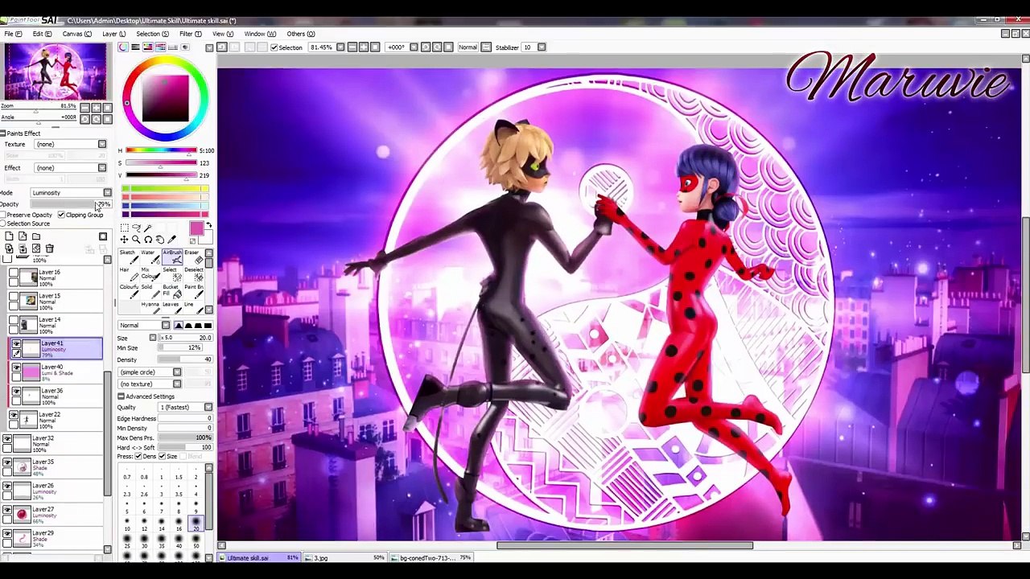Viewport: 1030px width, 579px height.
Task: Toggle the Dens pressure checkbox
Action: pos(138,457)
